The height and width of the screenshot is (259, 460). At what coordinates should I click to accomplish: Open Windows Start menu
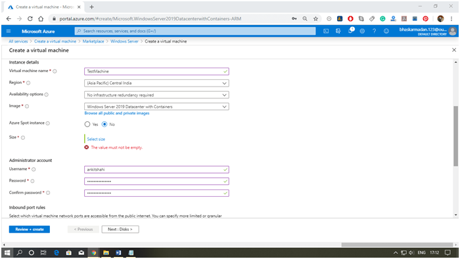point(7,252)
